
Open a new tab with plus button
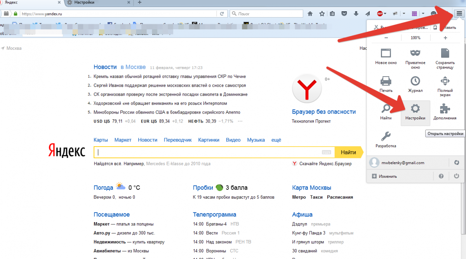click(139, 2)
